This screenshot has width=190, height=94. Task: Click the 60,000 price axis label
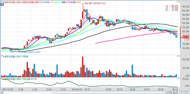(186, 48)
